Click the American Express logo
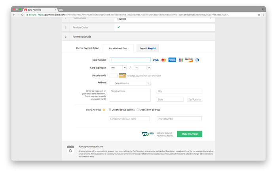Viewport: 277px width, 176px height. (172, 60)
